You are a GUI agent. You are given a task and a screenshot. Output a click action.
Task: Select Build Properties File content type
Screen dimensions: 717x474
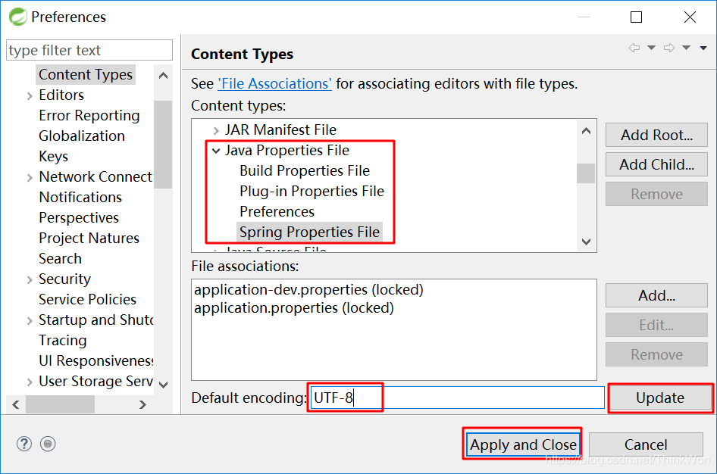305,170
